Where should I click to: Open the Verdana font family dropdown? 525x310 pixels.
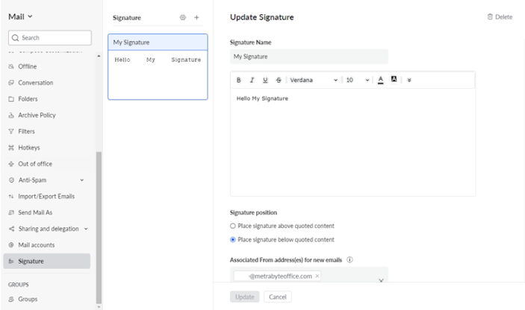pyautogui.click(x=314, y=80)
